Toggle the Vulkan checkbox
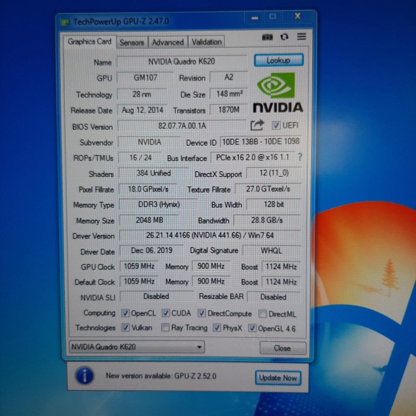 tap(125, 327)
